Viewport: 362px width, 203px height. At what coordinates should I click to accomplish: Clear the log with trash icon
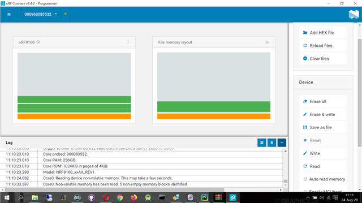[x=271, y=143]
